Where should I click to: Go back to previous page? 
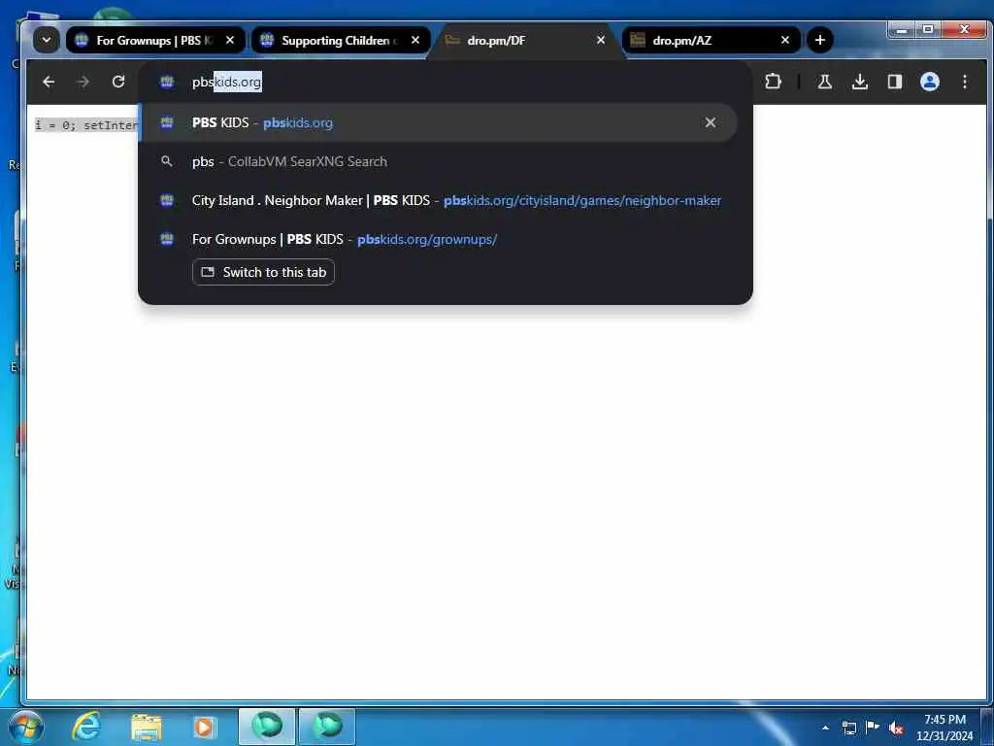coord(49,82)
